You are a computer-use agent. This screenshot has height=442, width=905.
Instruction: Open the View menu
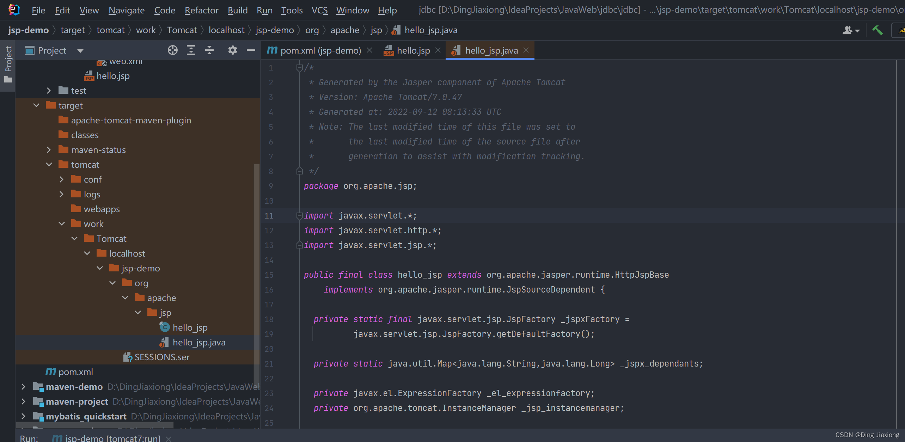click(x=89, y=10)
